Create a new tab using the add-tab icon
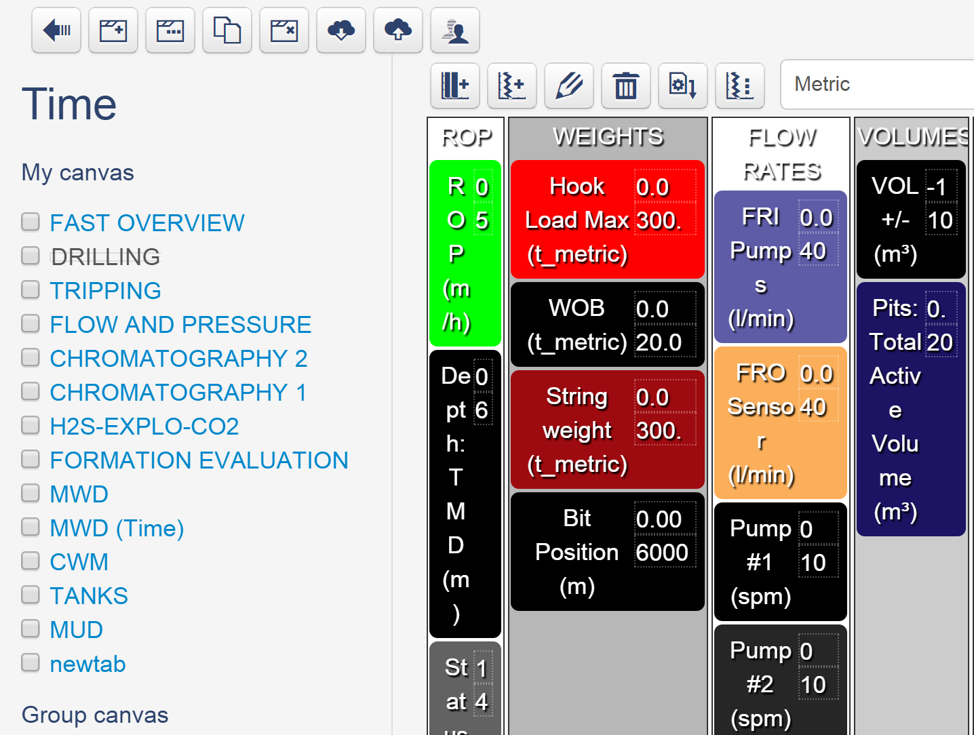The image size is (974, 735). tap(113, 30)
